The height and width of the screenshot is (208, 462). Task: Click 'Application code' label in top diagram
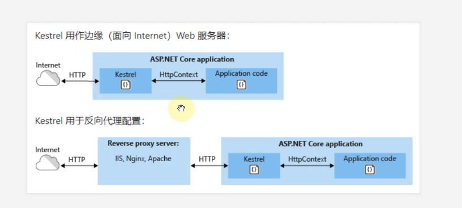click(241, 73)
